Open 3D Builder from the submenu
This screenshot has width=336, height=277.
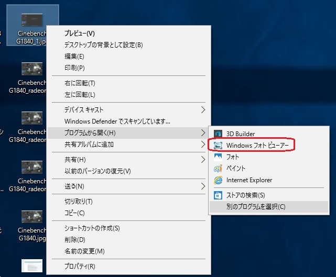(269, 134)
